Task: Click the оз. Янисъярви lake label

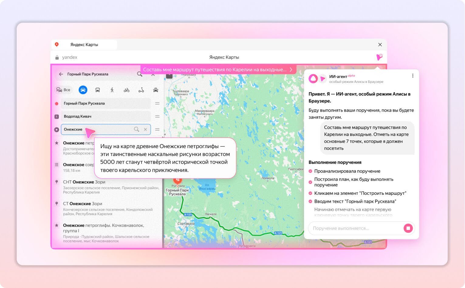Action: [x=207, y=187]
